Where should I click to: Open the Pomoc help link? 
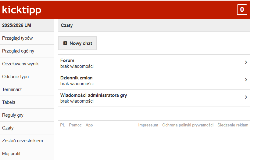pyautogui.click(x=75, y=125)
